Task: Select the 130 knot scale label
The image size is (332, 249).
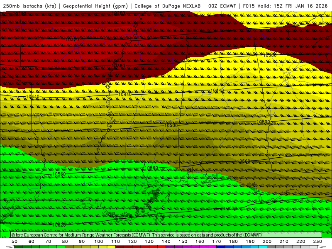Action: (149, 242)
